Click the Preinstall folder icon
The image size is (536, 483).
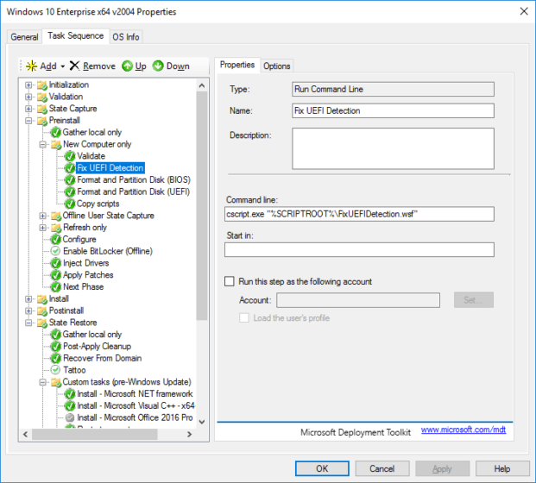point(42,121)
